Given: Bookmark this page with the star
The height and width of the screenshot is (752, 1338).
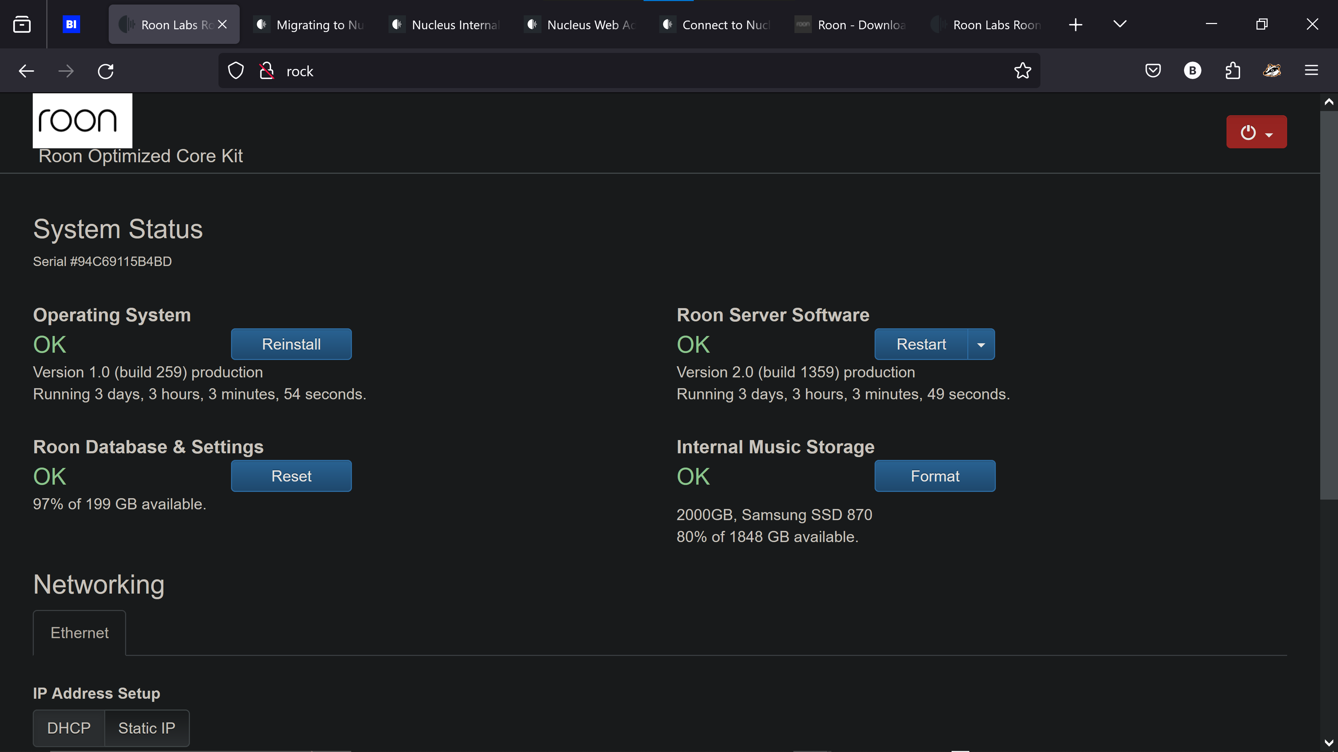Looking at the screenshot, I should coord(1022,71).
